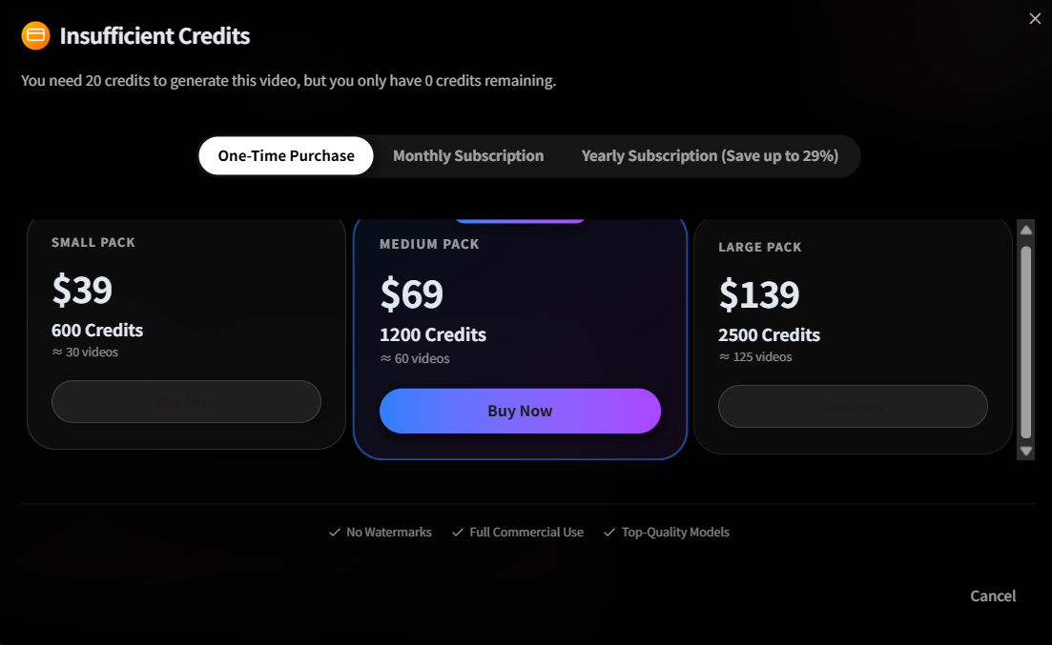The height and width of the screenshot is (645, 1052).
Task: Click the orange credit card icon
Action: [x=34, y=35]
